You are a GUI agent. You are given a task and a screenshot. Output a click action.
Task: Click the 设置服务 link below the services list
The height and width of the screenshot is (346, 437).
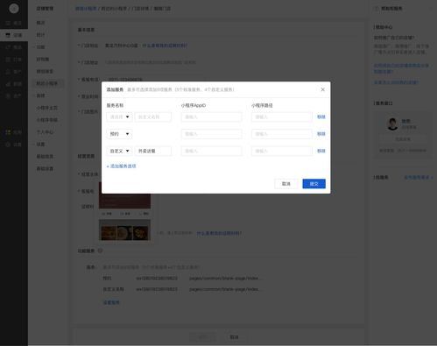tap(111, 302)
